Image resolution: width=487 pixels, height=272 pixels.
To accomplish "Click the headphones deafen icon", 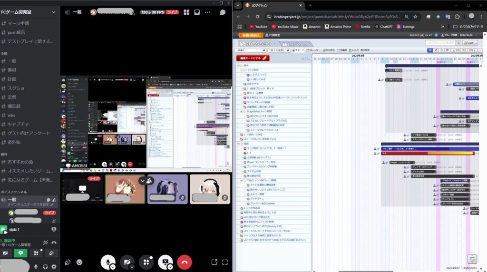I will pyautogui.click(x=45, y=267).
